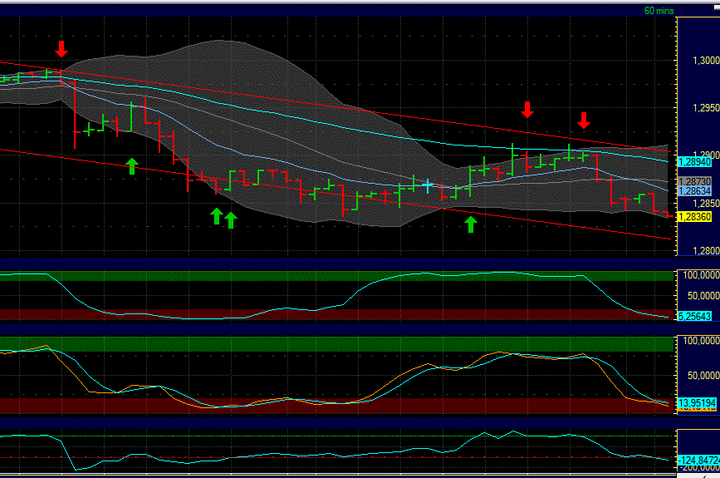720x478 pixels.
Task: Select the 1,2850 price axis value
Action: tap(706, 203)
